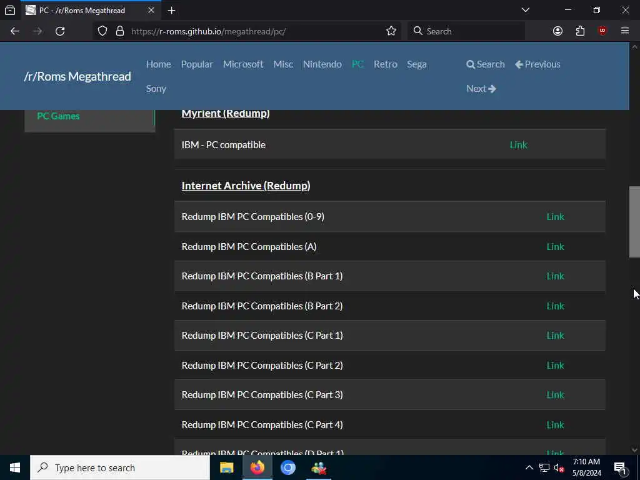
Task: Click the site security padlock icon
Action: (119, 31)
